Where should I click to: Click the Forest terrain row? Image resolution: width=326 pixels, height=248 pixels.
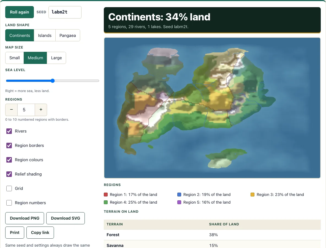pos(212,235)
